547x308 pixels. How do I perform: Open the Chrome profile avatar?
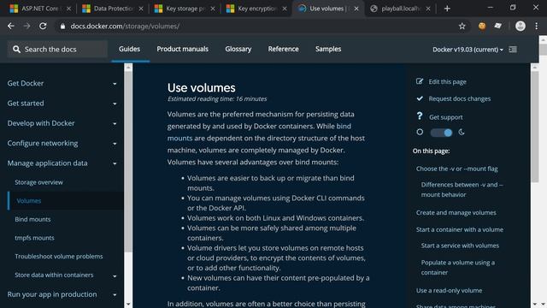click(x=521, y=27)
